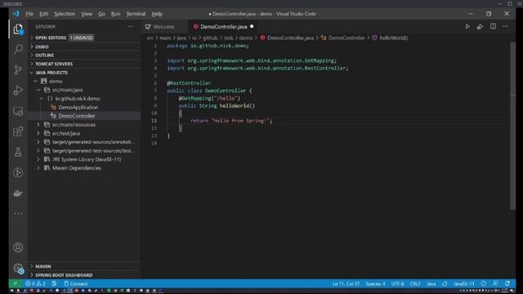Expand the Outline section
Viewport: 523px width, 294px height.
pyautogui.click(x=85, y=55)
